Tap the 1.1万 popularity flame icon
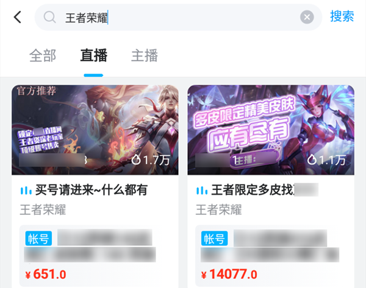The width and height of the screenshot is (366, 288). coord(312,160)
